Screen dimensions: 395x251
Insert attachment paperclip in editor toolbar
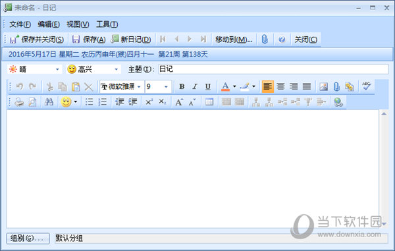click(336, 87)
